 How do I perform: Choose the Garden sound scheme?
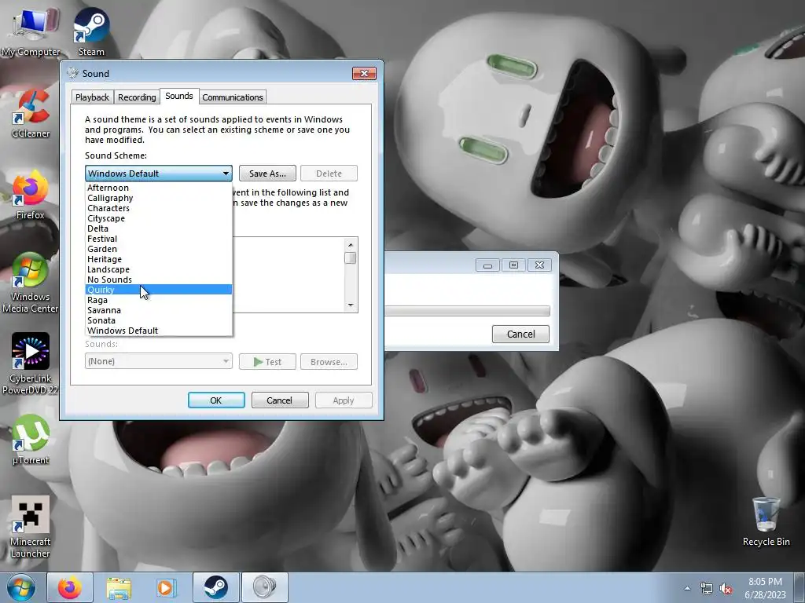[x=159, y=249]
